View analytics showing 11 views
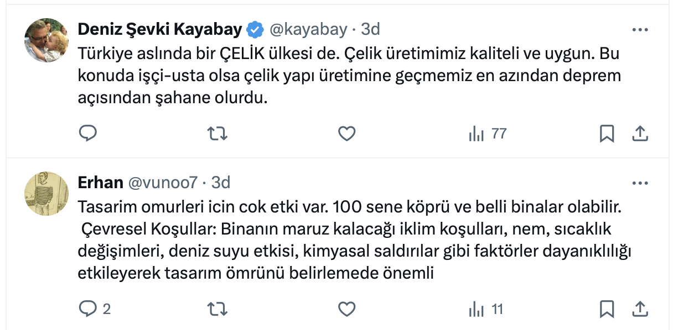Viewport: 673px width, 330px height. pos(486,308)
